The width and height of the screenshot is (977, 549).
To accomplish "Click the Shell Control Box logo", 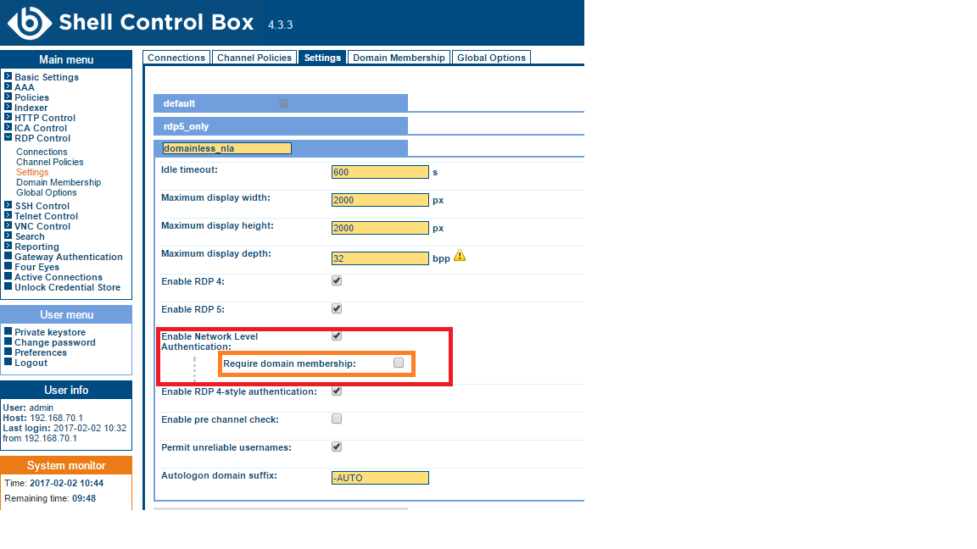I will coord(28,23).
